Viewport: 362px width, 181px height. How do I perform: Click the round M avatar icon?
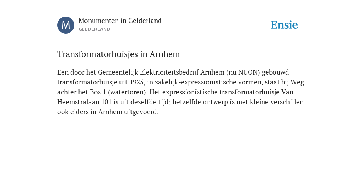pos(66,25)
